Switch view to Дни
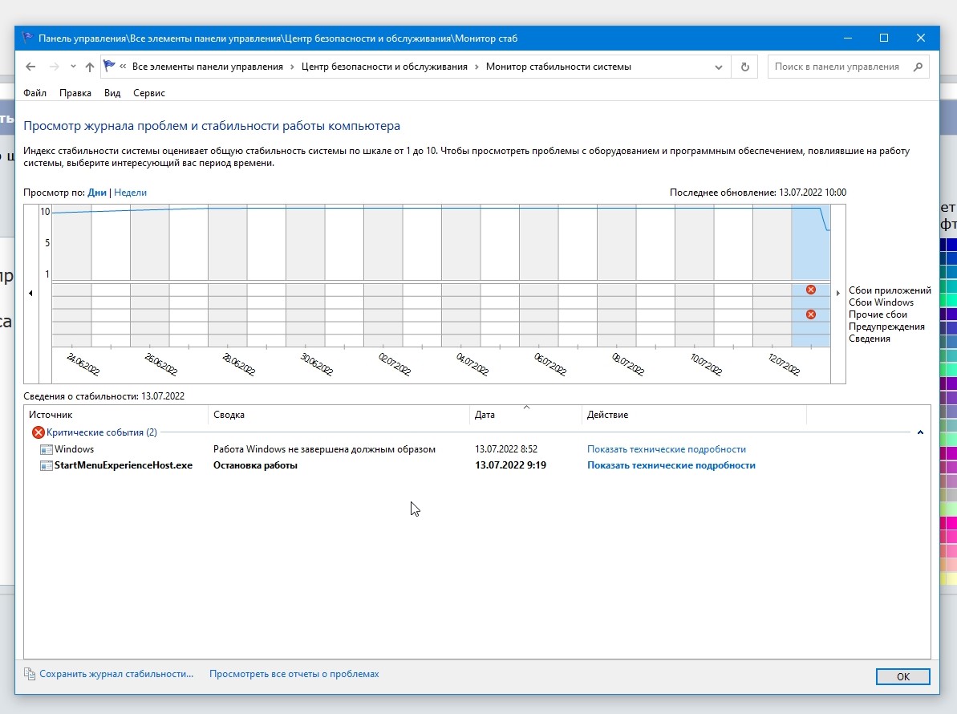Image resolution: width=957 pixels, height=714 pixels. 97,193
